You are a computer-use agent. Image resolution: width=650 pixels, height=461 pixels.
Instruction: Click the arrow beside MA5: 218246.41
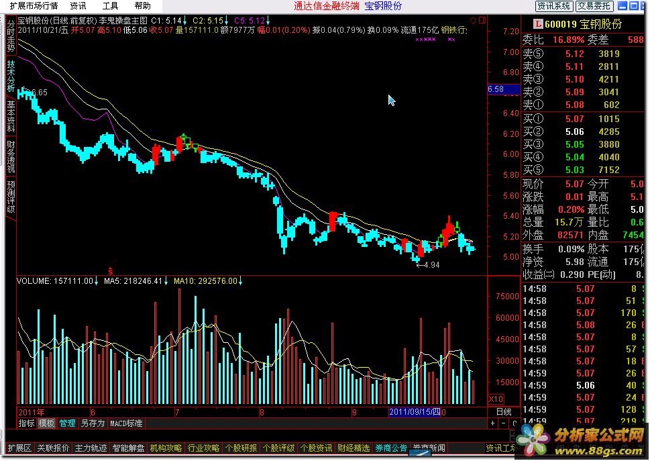point(166,281)
